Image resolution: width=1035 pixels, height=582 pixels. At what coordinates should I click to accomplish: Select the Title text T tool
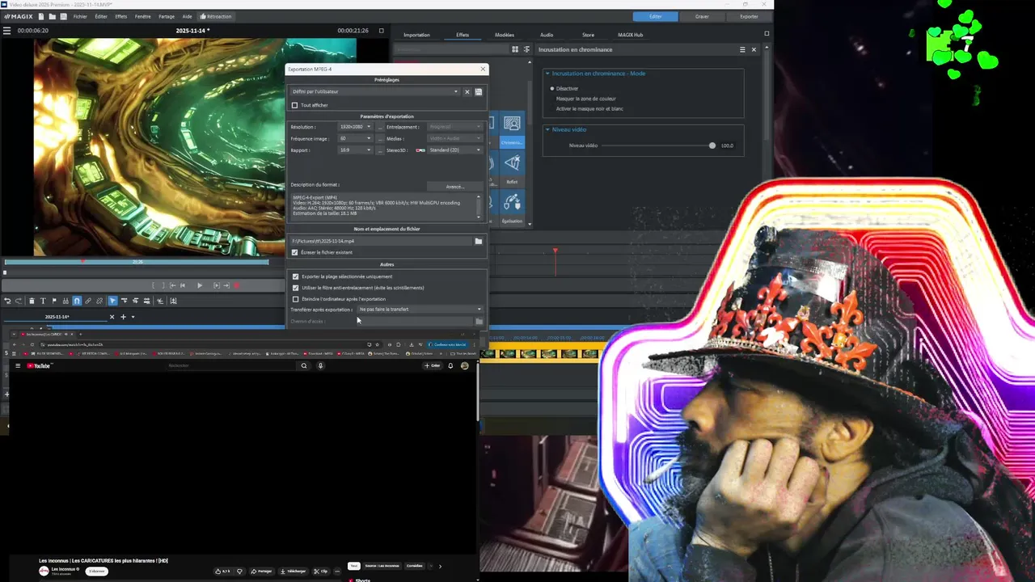pos(43,301)
